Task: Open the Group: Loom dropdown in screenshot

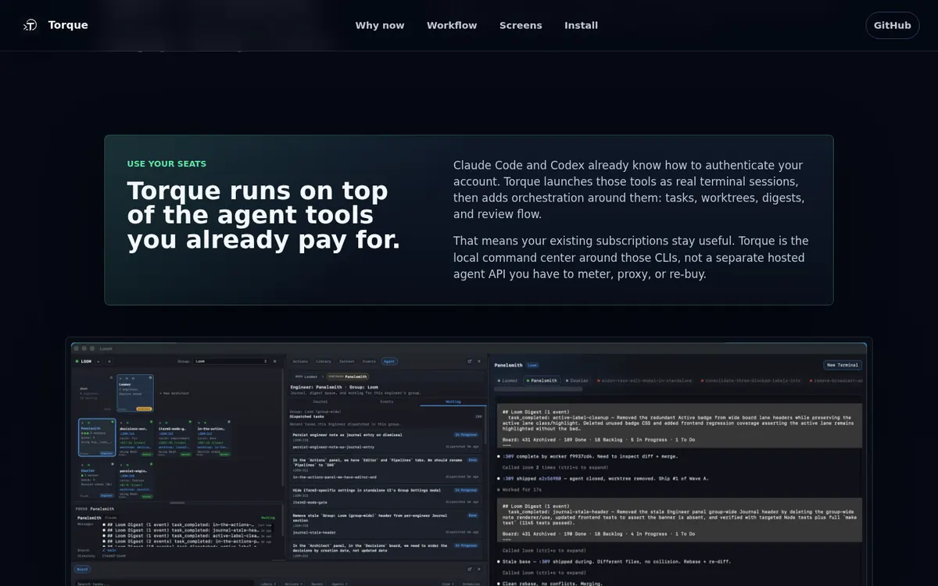Action: click(232, 361)
